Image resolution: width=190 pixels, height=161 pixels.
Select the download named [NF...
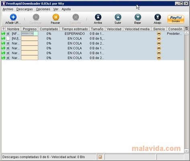(16, 33)
